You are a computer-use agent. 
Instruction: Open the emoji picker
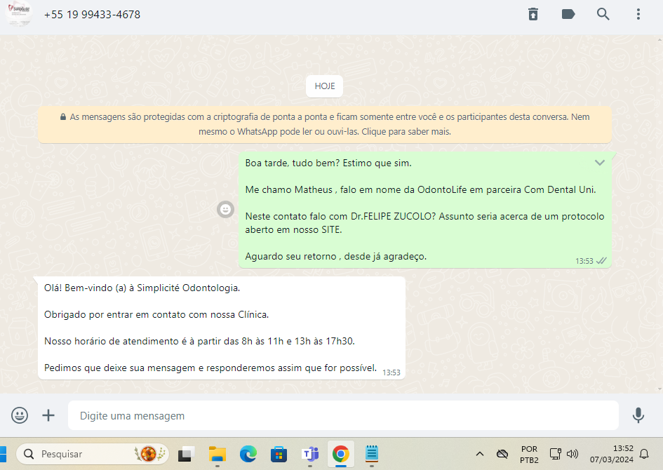pyautogui.click(x=20, y=415)
